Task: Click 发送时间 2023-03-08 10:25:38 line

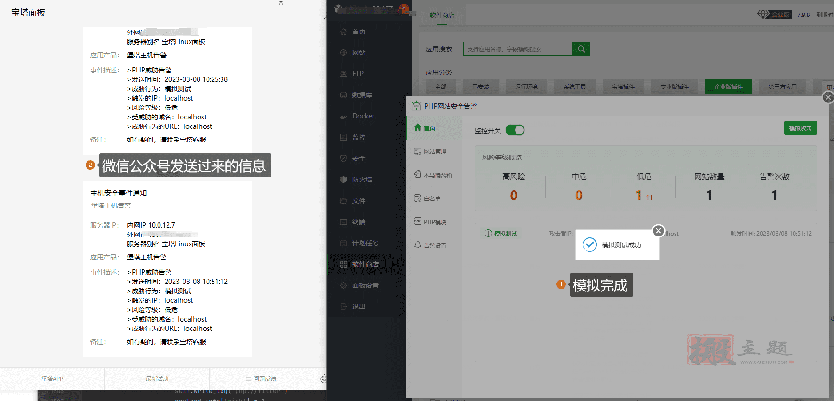Action: point(177,79)
